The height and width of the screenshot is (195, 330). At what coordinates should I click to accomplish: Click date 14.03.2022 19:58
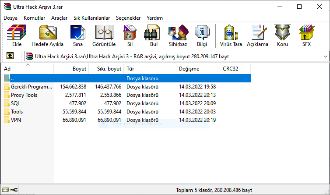pos(197,87)
